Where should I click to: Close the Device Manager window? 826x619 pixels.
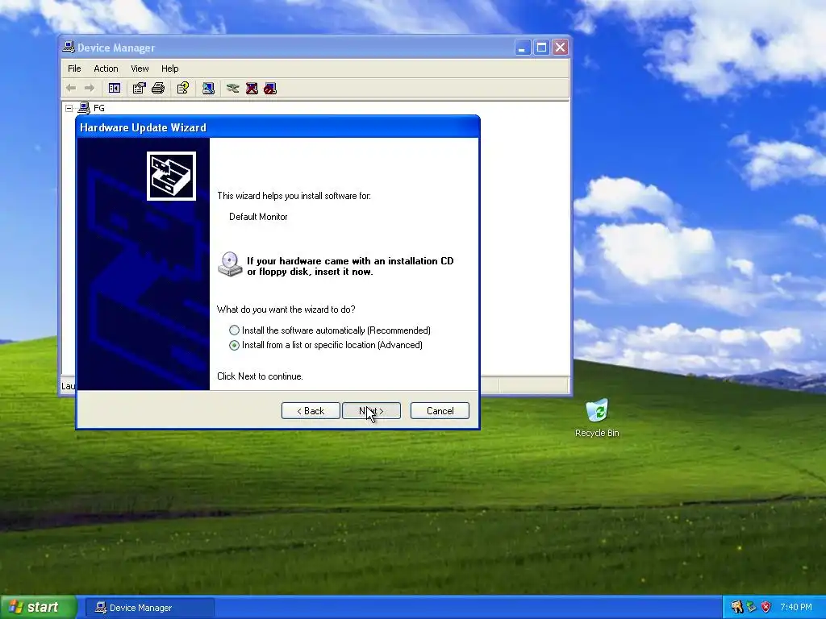point(561,48)
